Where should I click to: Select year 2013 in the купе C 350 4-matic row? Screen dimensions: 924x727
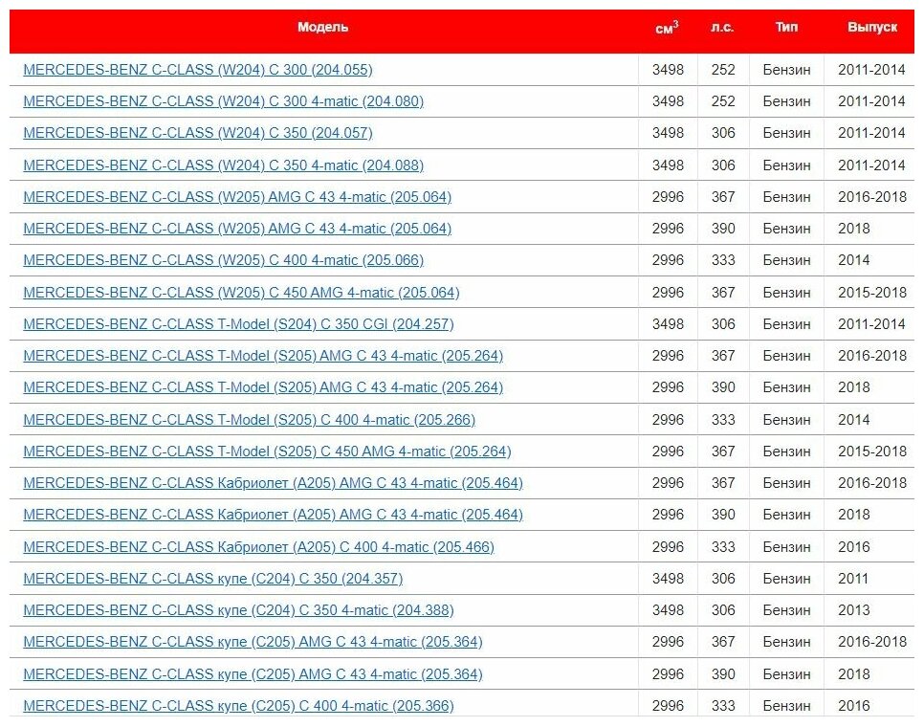[854, 610]
